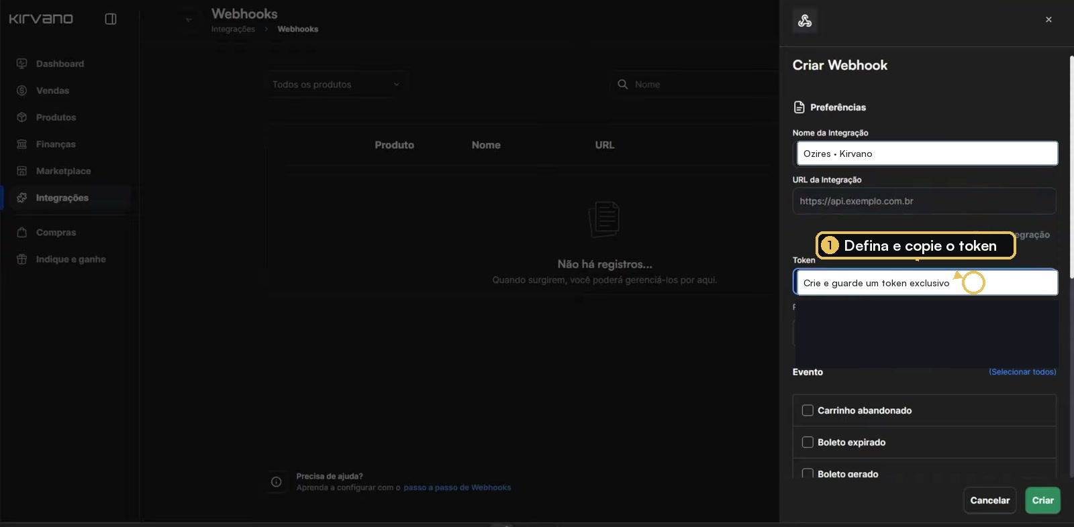Open the passo a passo de Webhooks link

[x=457, y=487]
